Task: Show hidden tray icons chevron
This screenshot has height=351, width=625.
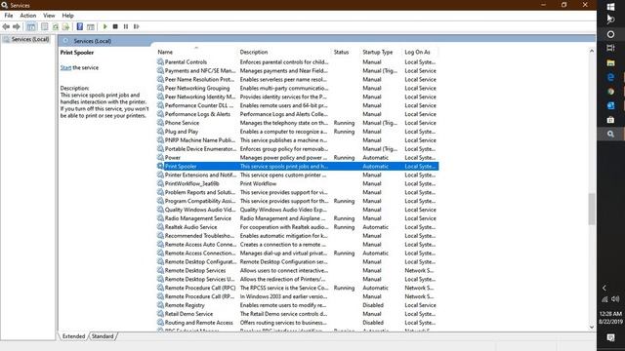Action: coord(604,288)
